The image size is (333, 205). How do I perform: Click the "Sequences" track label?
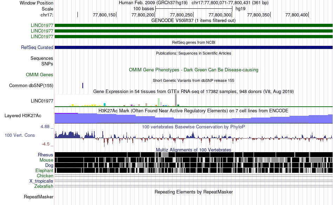pos(42,58)
